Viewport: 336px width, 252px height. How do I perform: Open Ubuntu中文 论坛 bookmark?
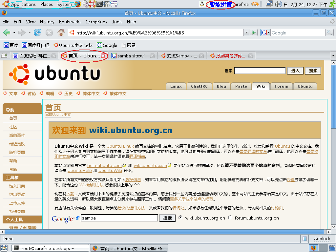pos(73,45)
